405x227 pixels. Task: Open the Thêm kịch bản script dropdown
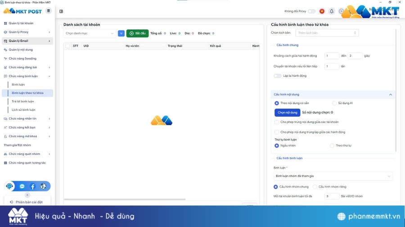coord(327,33)
